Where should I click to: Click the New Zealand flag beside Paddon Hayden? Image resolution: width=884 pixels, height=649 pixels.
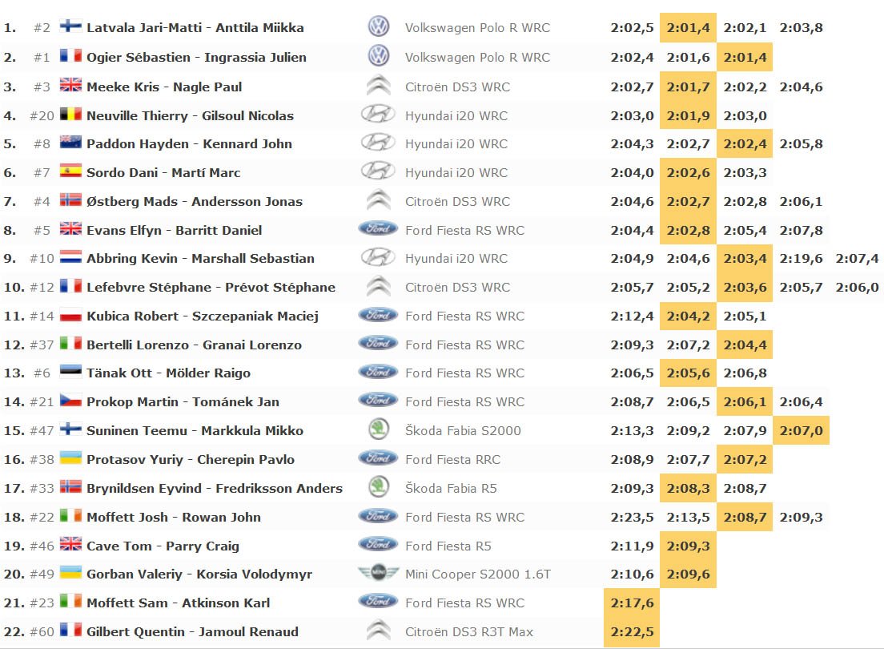(70, 143)
